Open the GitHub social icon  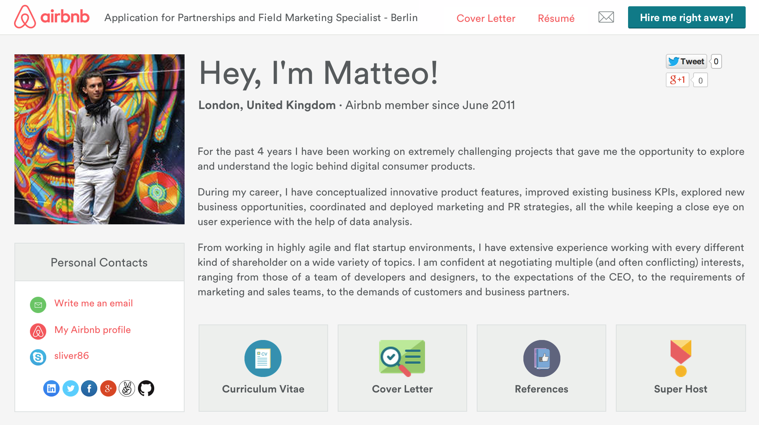coord(146,388)
